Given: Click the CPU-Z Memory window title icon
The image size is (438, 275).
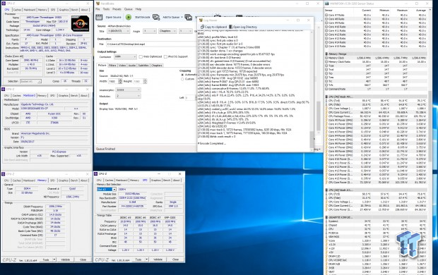Looking at the screenshot, I should [4, 173].
